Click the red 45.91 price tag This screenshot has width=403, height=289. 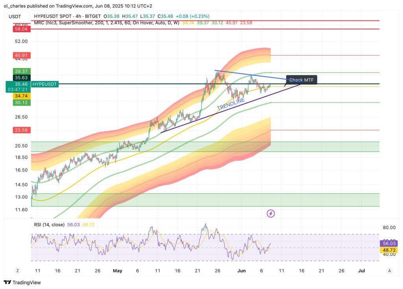[x=20, y=56]
